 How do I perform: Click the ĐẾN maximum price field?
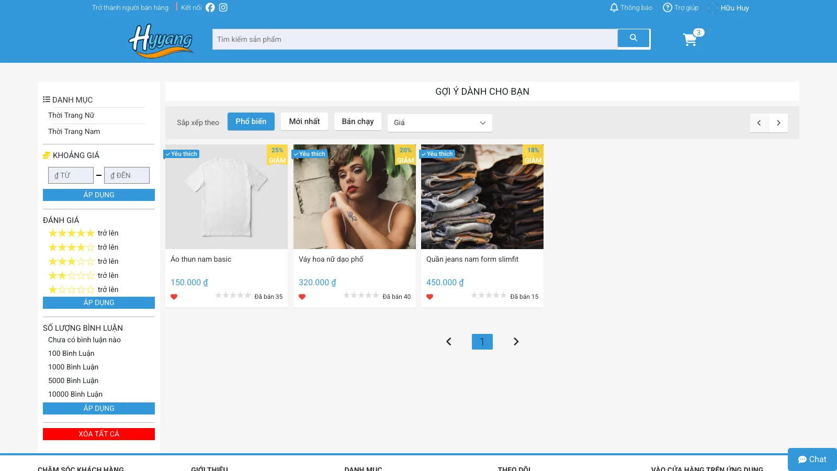click(x=127, y=175)
